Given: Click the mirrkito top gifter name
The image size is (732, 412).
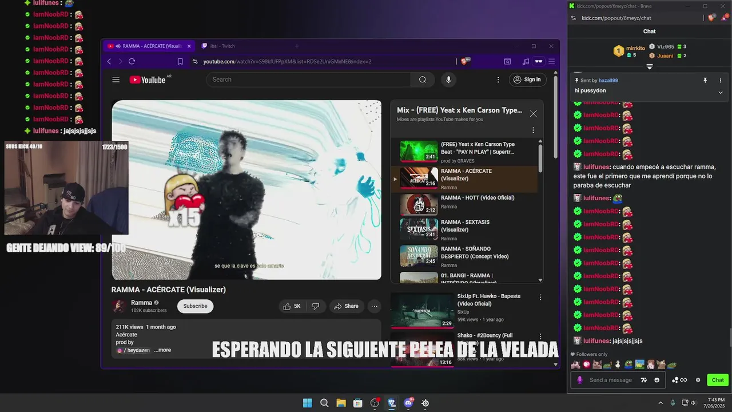Looking at the screenshot, I should point(635,48).
